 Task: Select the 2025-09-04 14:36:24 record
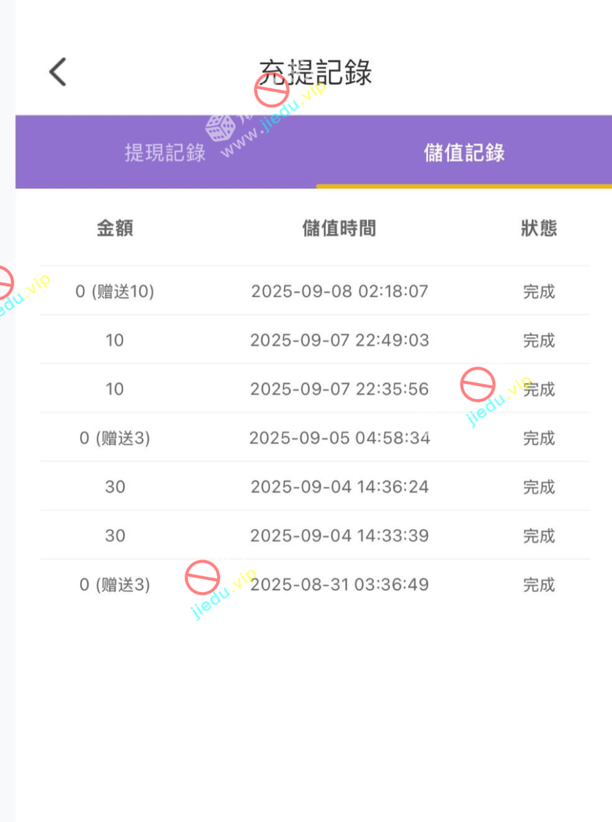coord(339,487)
